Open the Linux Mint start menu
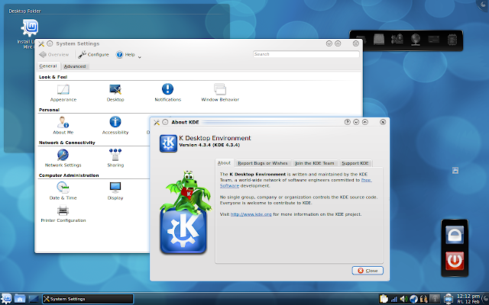Image resolution: width=489 pixels, height=305 pixels. [6, 298]
